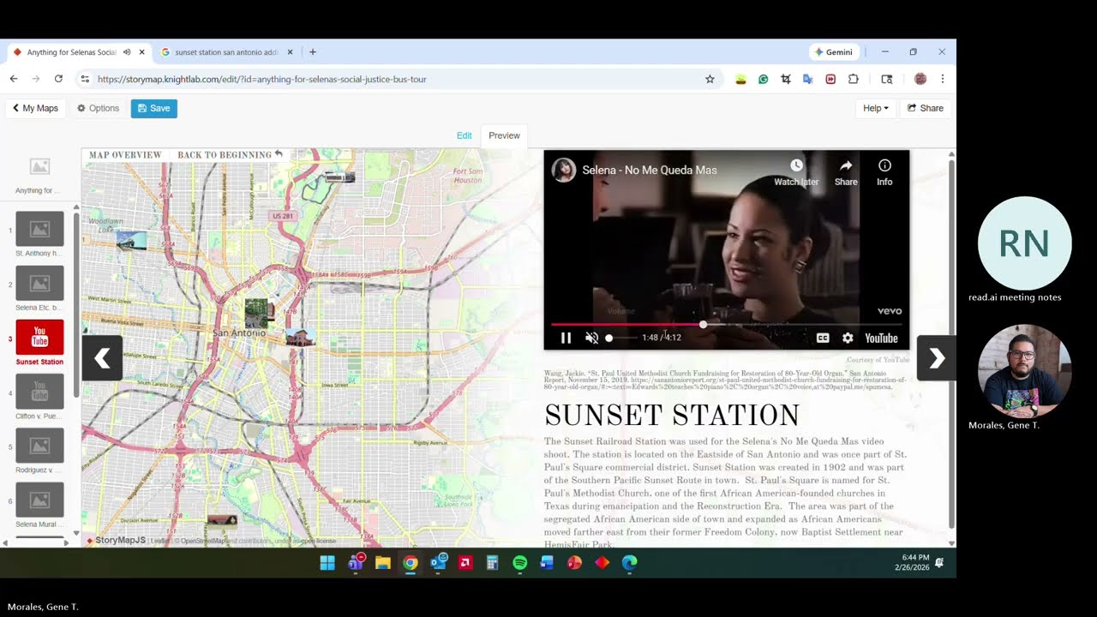Click the content pane vertical scrollbar
This screenshot has width=1097, height=617.
(950, 343)
